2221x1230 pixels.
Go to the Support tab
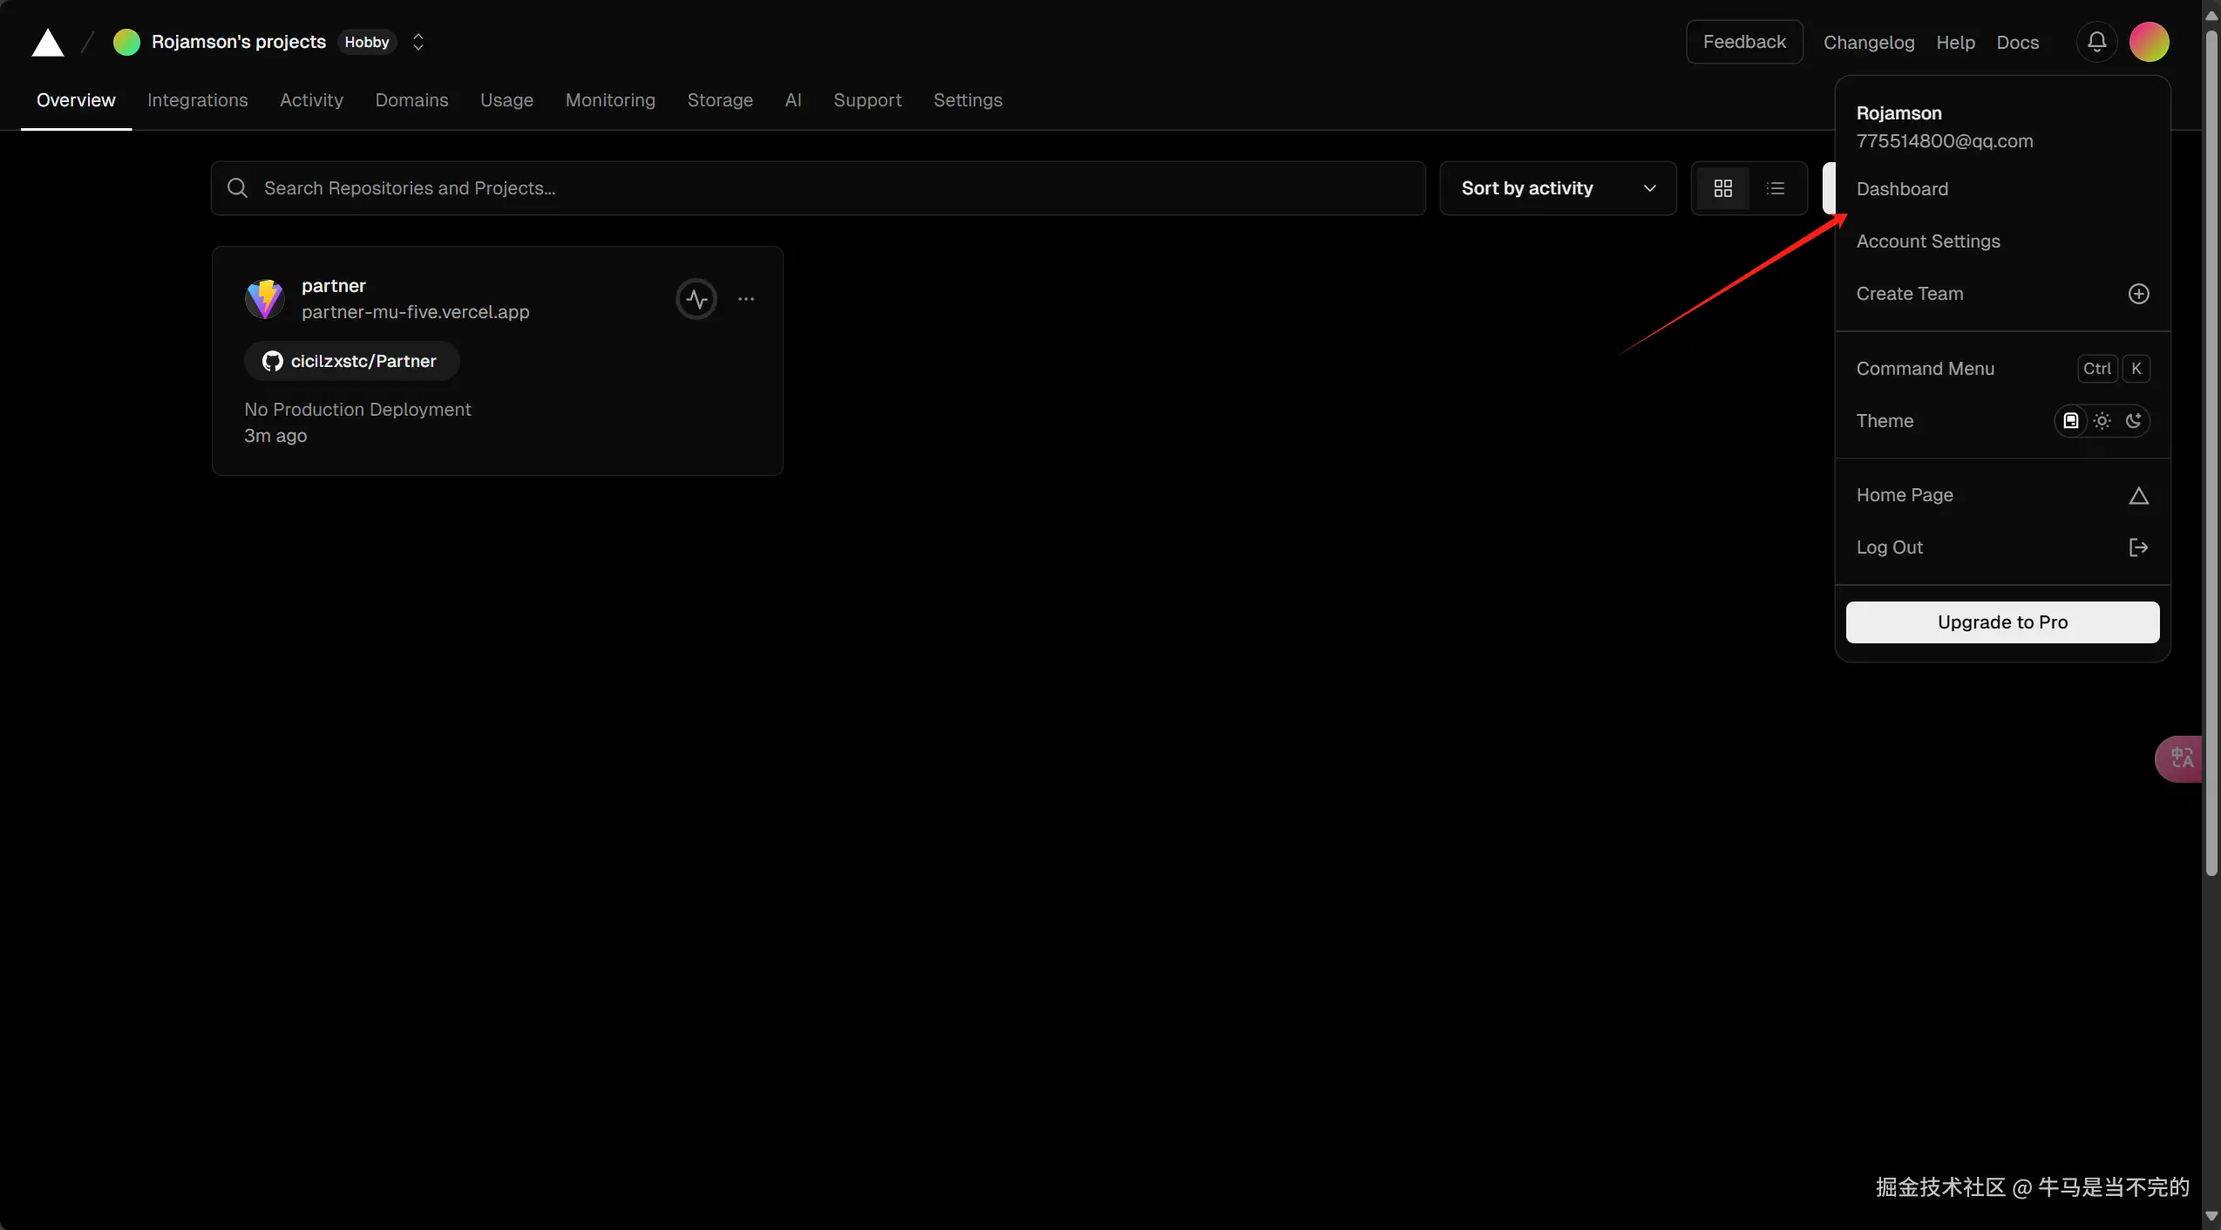867,100
